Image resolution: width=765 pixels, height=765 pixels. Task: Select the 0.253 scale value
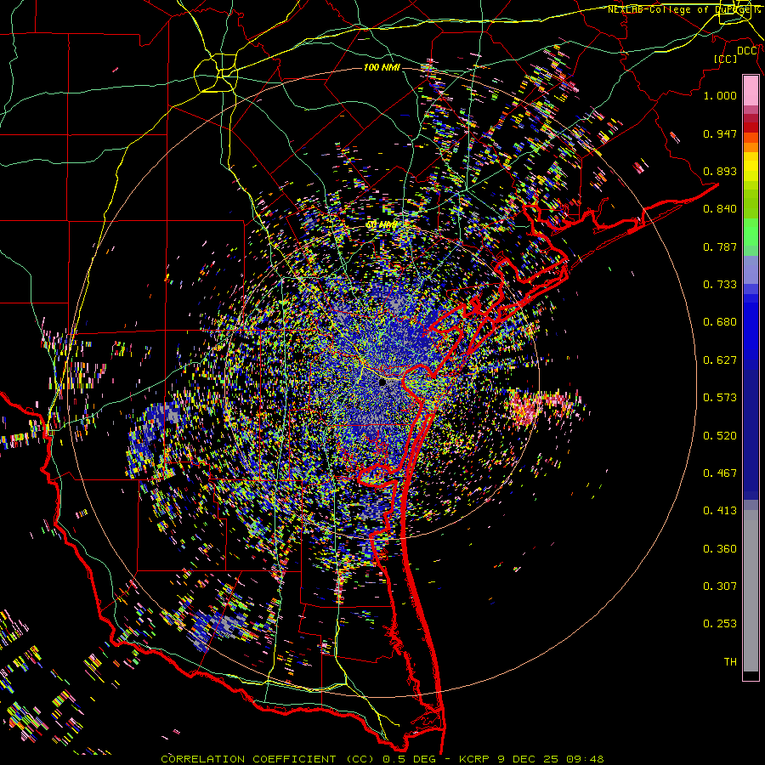[x=720, y=624]
